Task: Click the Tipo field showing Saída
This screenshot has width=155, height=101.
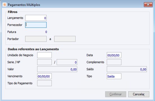Action: 114,76
